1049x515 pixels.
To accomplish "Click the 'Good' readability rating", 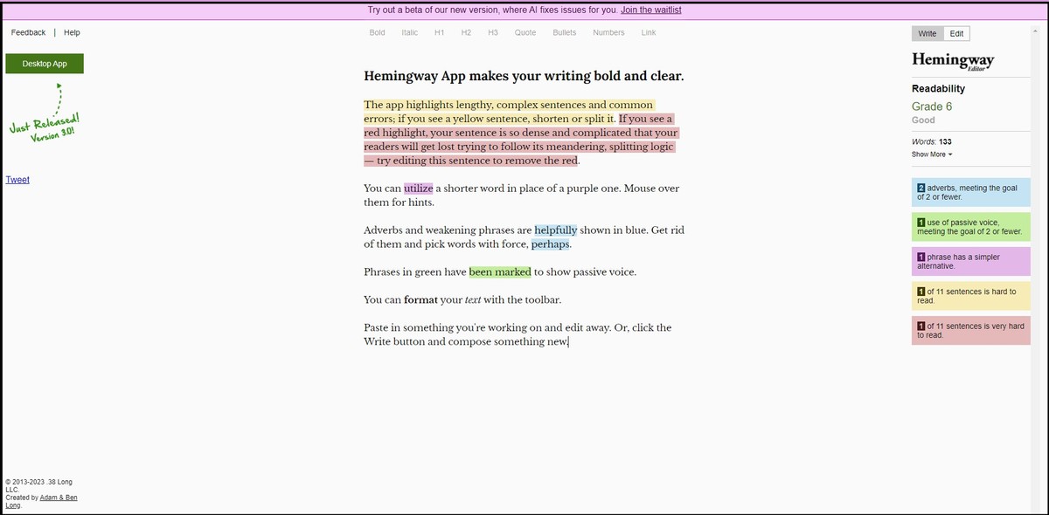I will click(923, 120).
